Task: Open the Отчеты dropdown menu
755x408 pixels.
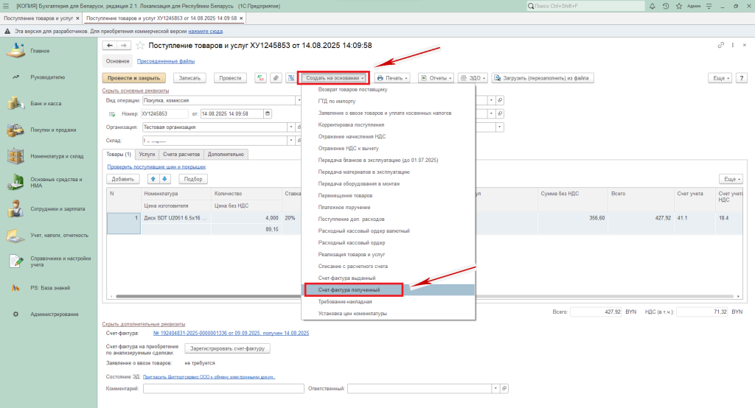Action: tap(436, 77)
